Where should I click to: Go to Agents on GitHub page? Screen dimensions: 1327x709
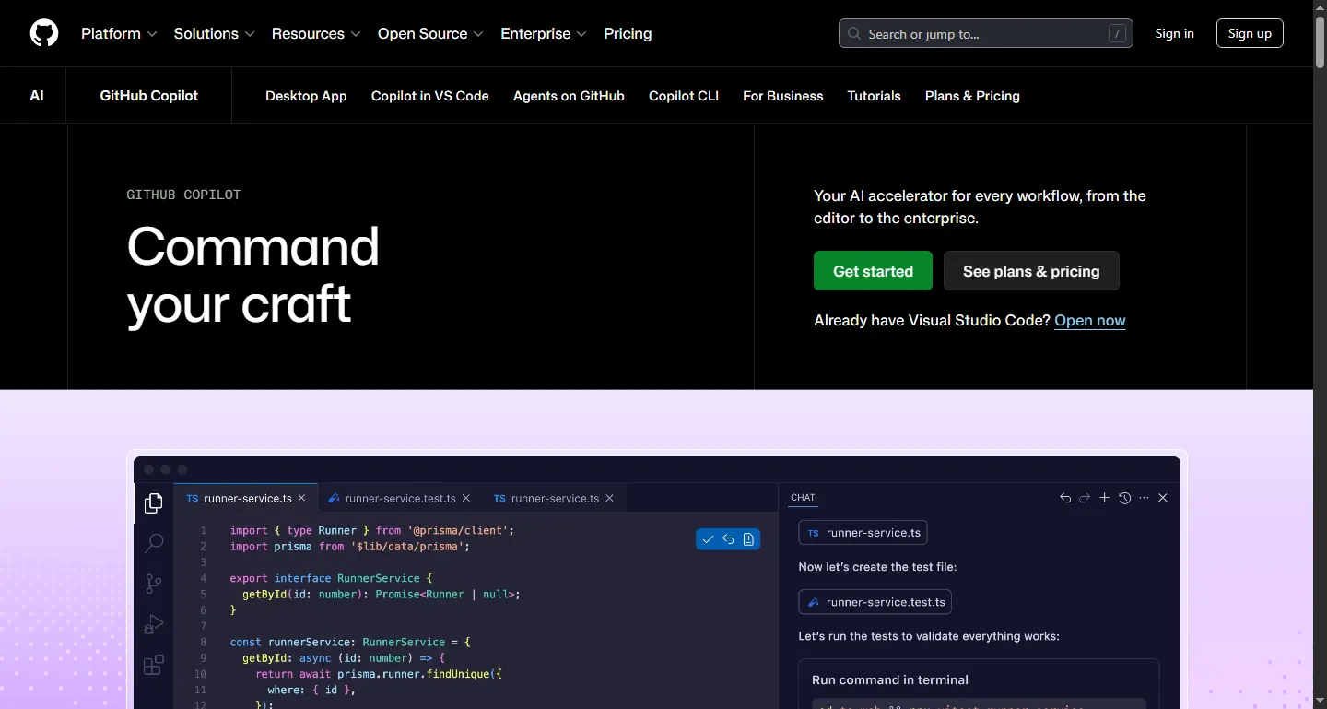click(x=569, y=96)
